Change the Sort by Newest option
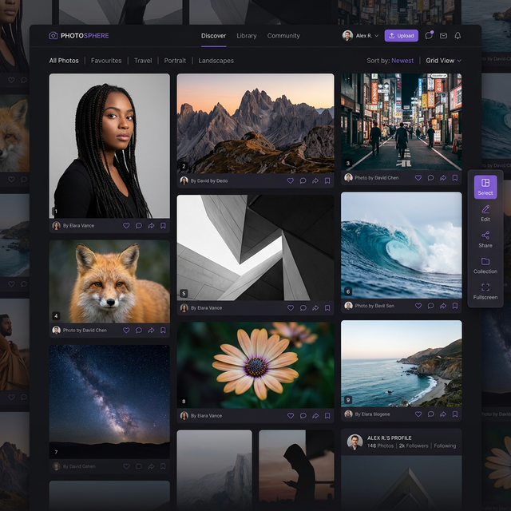511x511 pixels. click(x=402, y=61)
